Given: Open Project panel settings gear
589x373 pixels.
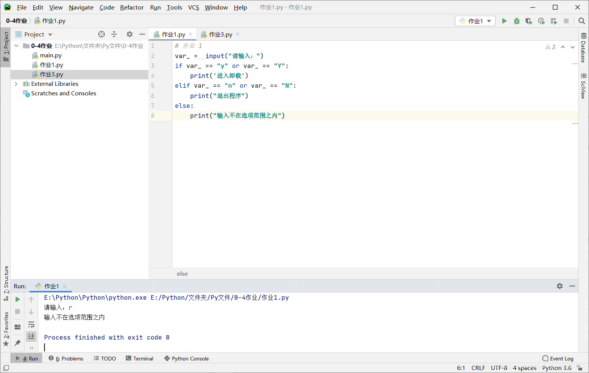Looking at the screenshot, I should pos(130,34).
